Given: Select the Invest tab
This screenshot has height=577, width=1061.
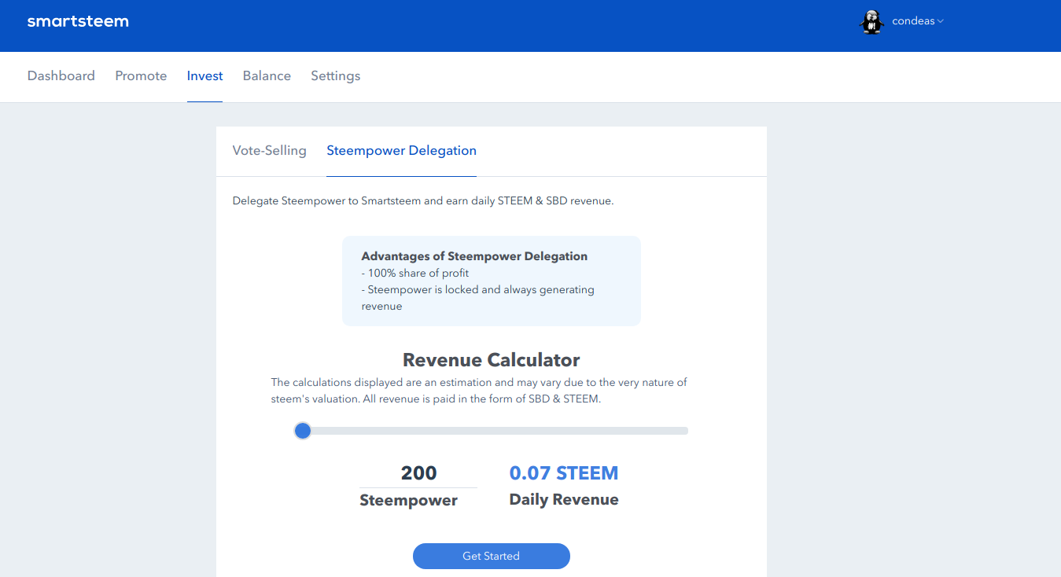Looking at the screenshot, I should 204,76.
